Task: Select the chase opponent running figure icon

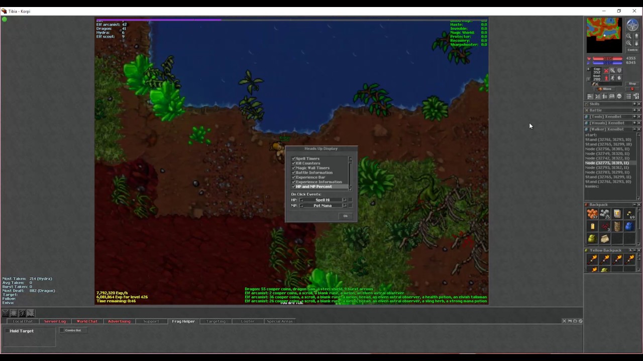Action: [612, 78]
